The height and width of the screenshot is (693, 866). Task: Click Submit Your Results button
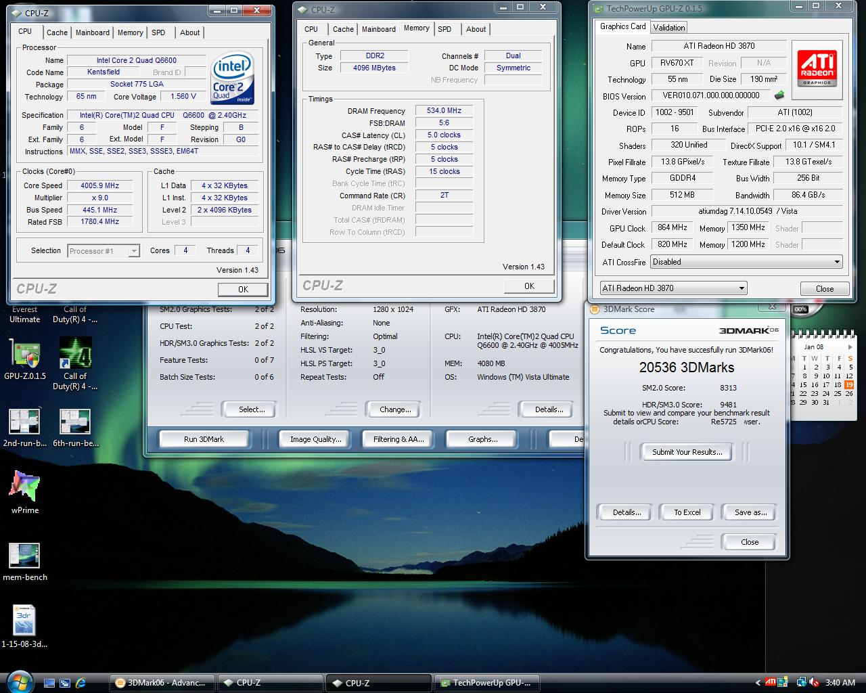[687, 451]
